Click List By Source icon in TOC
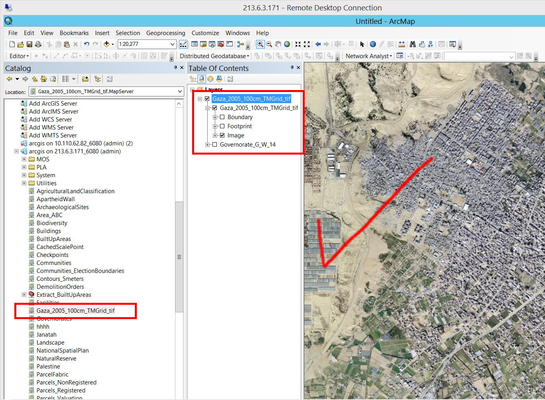 pyautogui.click(x=202, y=79)
